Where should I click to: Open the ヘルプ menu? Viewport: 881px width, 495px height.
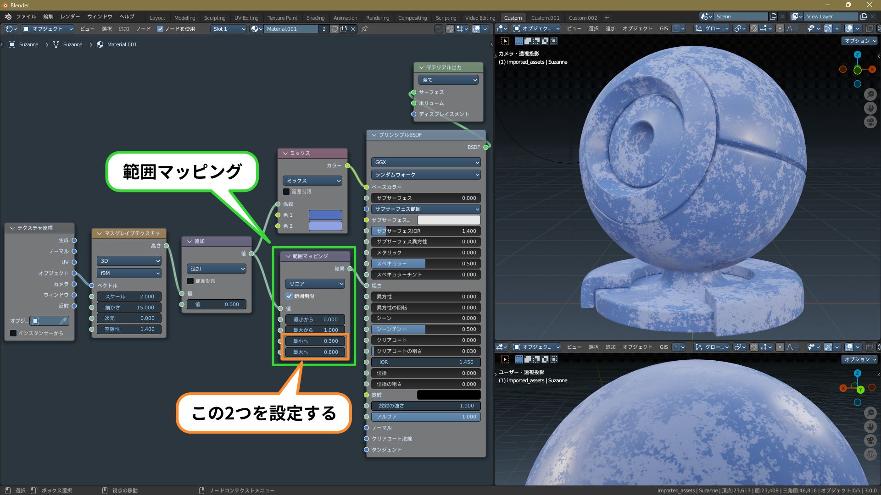[x=127, y=16]
